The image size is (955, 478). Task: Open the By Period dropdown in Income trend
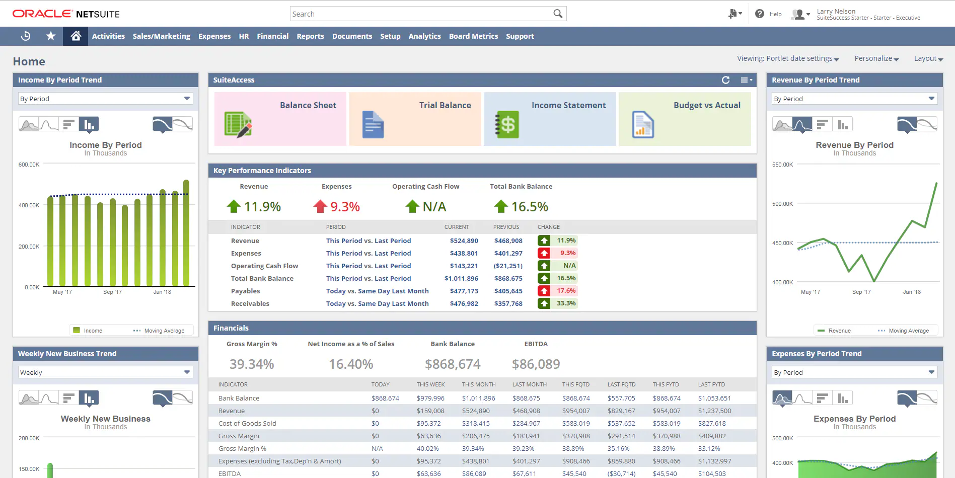pyautogui.click(x=105, y=98)
